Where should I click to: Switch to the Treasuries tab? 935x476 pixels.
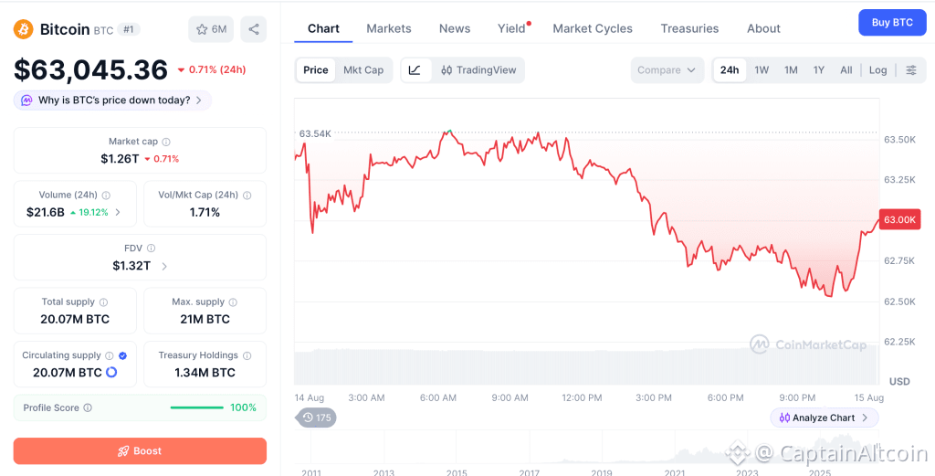coord(689,28)
